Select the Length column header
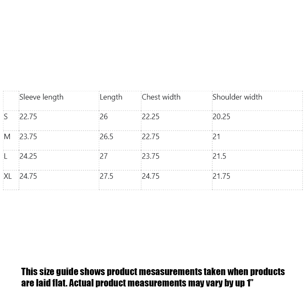The height and width of the screenshot is (306, 306). point(111,97)
